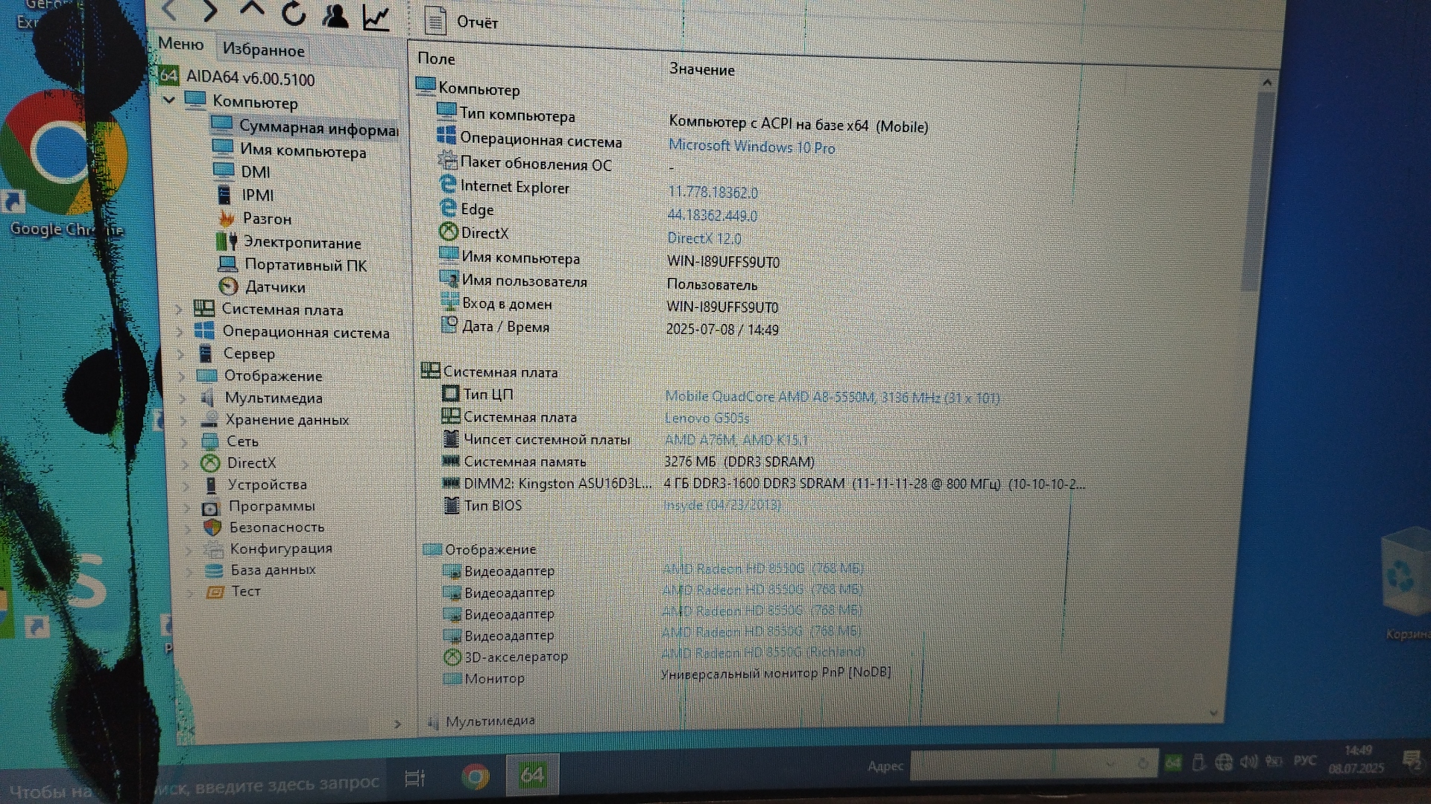Click the Up level arrow icon

coord(252,10)
